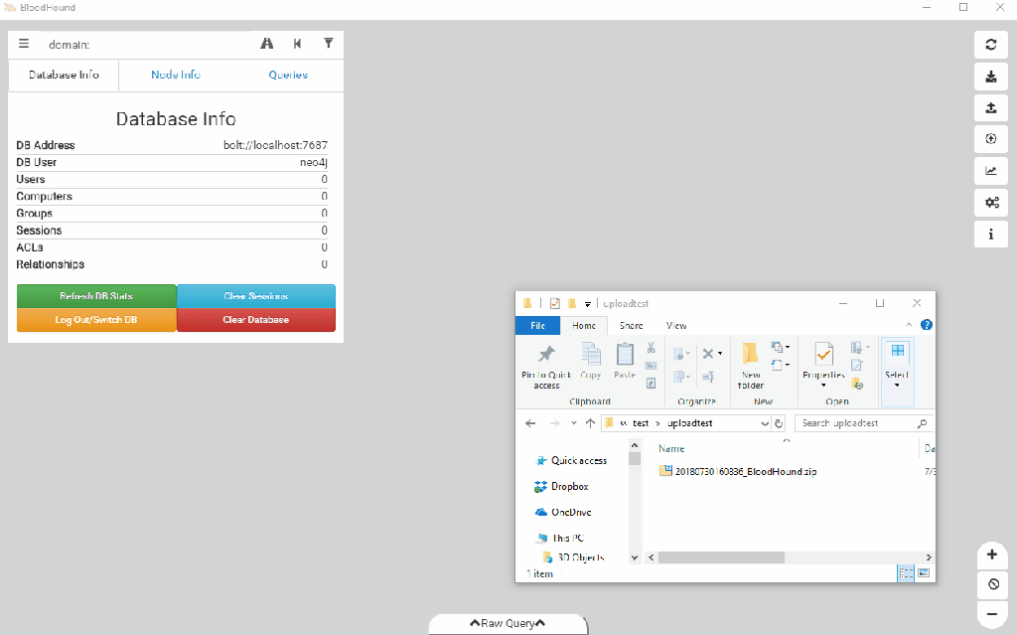The image size is (1017, 635).
Task: Click the Clear Sessions button
Action: [256, 296]
